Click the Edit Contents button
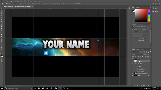Image resolution: width=161 pixels, height=90 pixels. [141, 39]
